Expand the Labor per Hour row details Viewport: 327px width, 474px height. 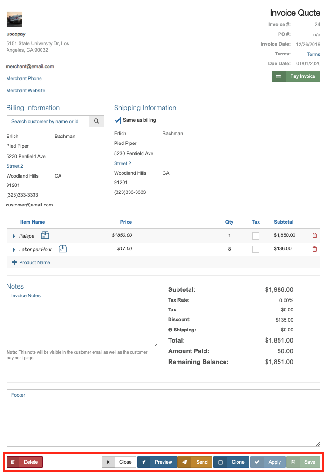14,250
